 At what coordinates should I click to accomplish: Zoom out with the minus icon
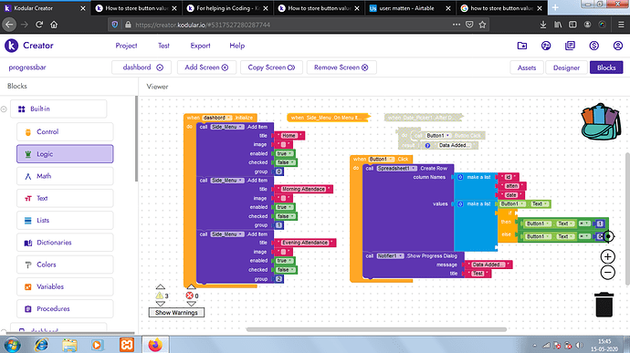point(607,273)
